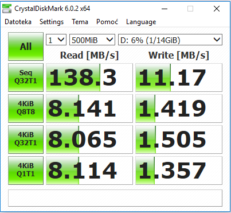
Task: Run all benchmarks with All button
Action: [x=26, y=47]
